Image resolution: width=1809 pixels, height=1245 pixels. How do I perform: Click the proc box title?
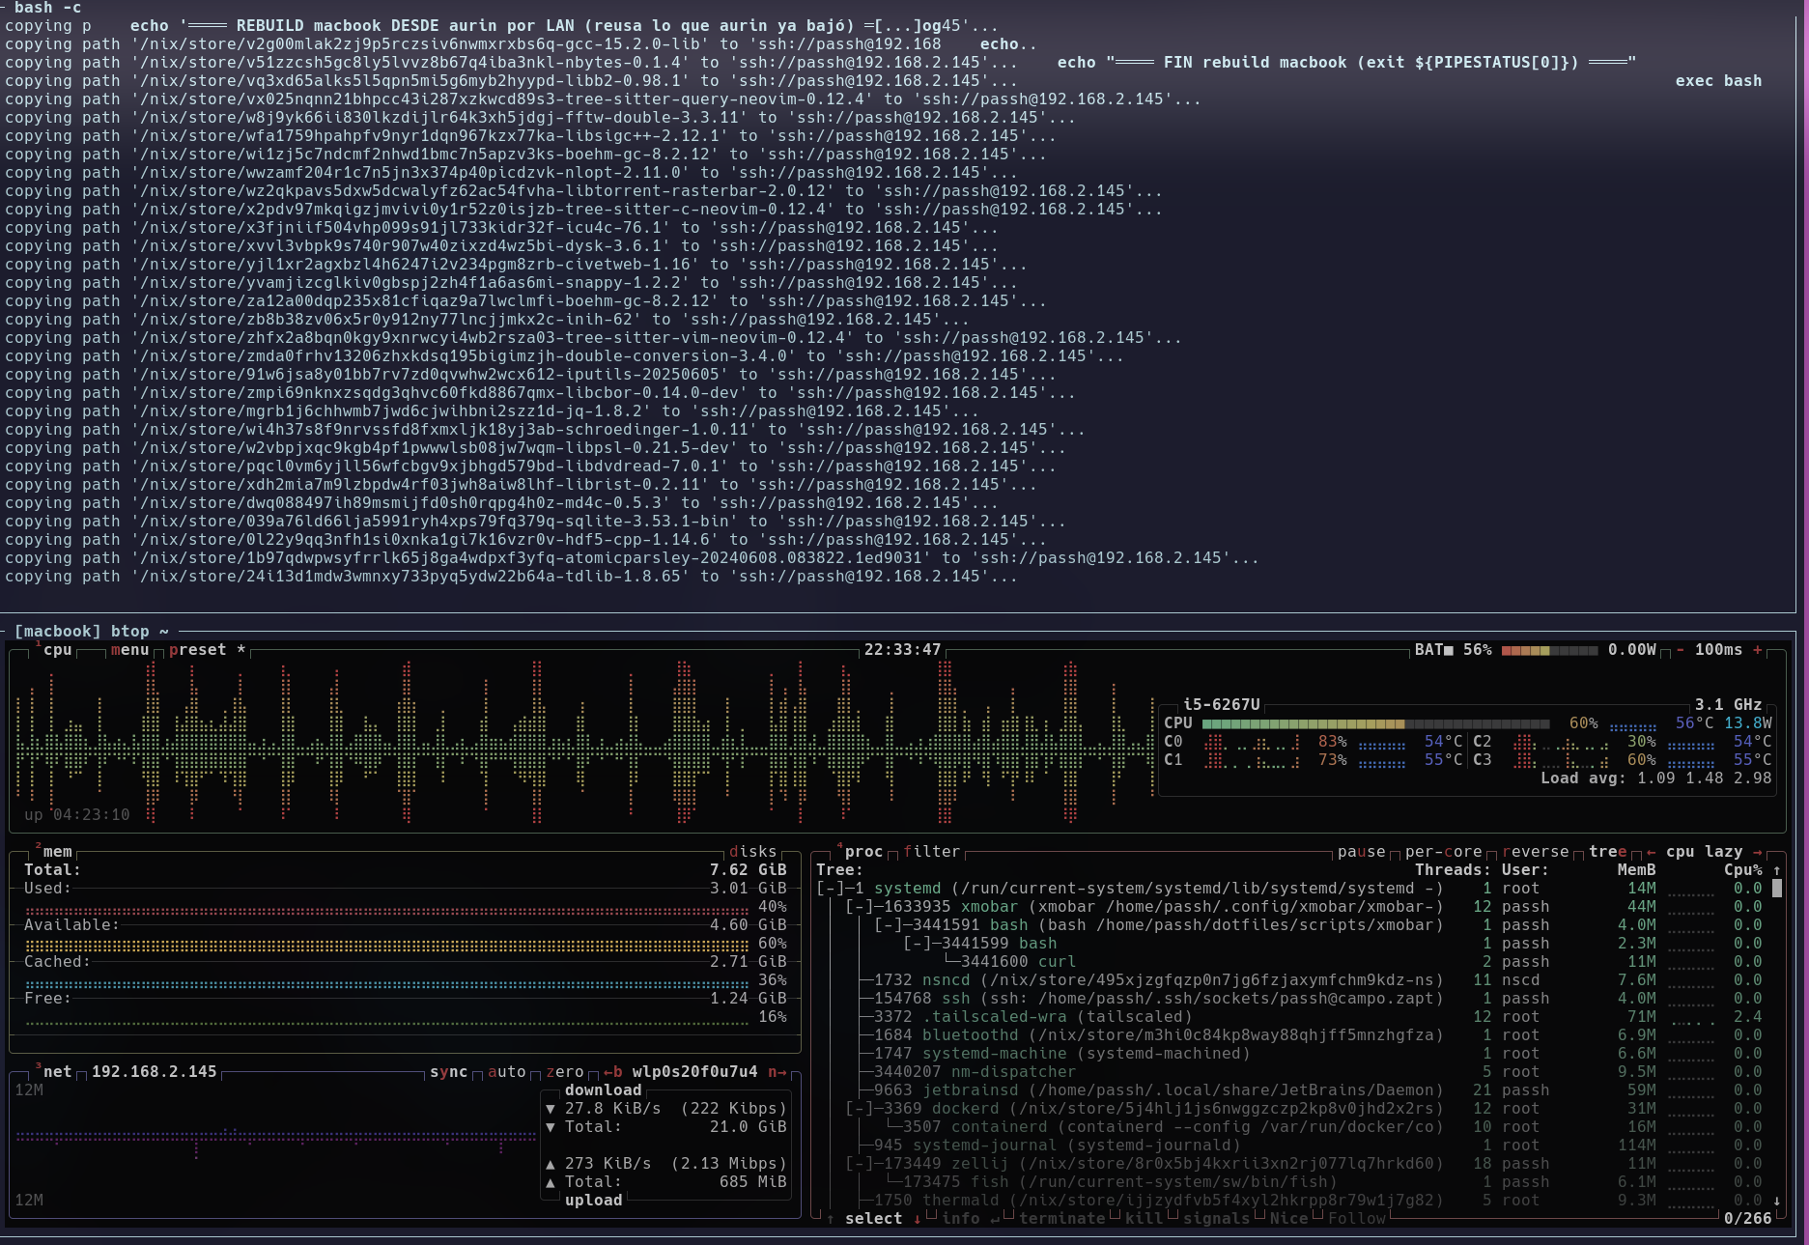click(x=863, y=852)
